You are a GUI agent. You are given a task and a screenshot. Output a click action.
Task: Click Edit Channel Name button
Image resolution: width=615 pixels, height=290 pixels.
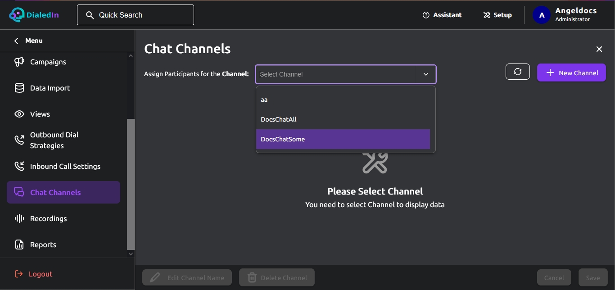187,278
